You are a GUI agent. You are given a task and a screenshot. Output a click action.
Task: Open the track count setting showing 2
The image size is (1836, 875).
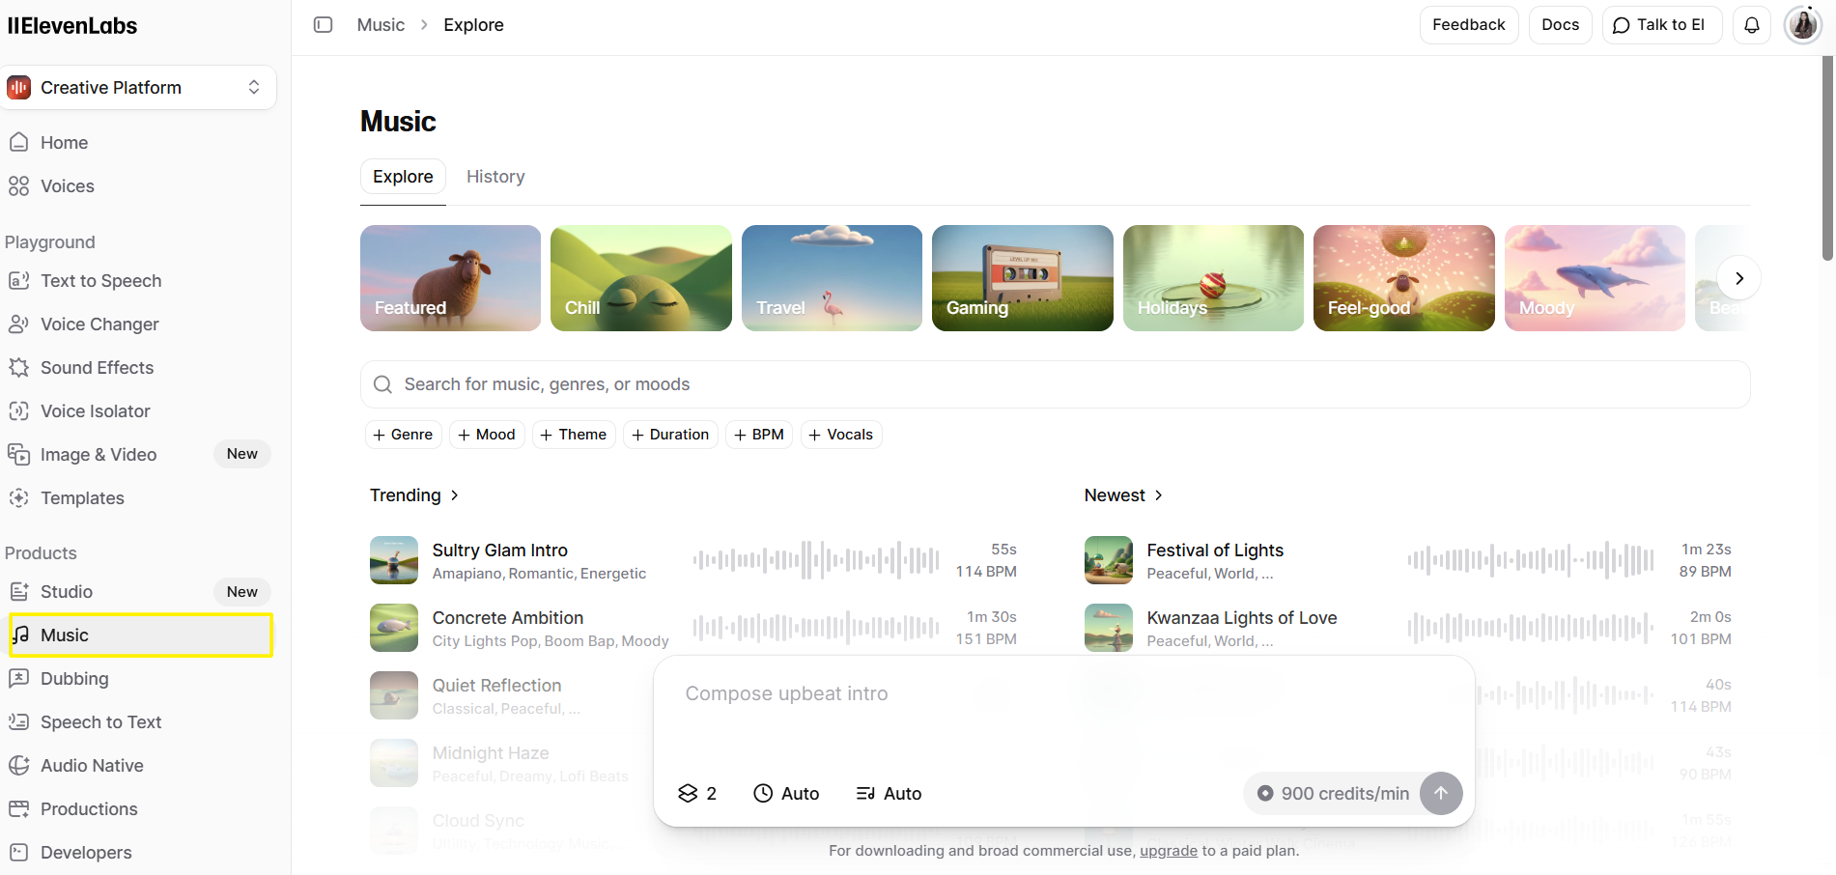[697, 793]
